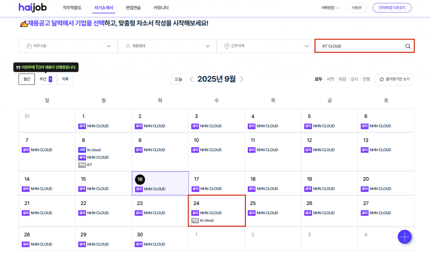Open NHN CLOUD posting on September 28
430x263 pixels.
[42, 244]
